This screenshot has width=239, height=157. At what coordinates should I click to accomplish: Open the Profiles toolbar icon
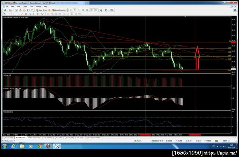10,10
